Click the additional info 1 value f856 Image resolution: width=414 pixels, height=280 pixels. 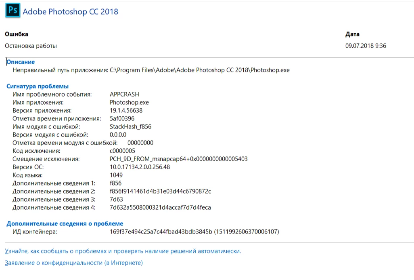coord(115,183)
